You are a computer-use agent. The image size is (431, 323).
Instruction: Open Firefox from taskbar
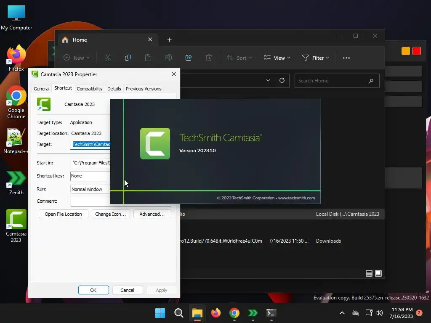[216, 313]
